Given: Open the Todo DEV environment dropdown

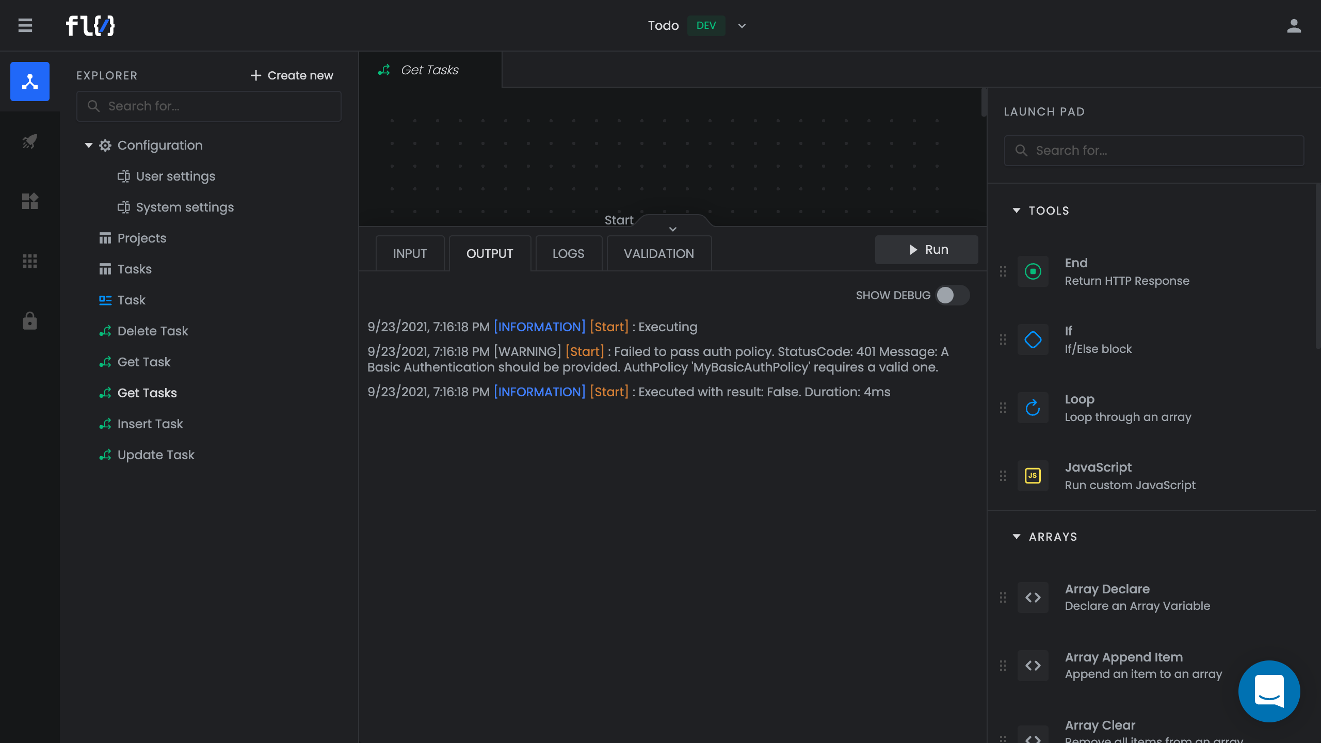Looking at the screenshot, I should pyautogui.click(x=742, y=26).
